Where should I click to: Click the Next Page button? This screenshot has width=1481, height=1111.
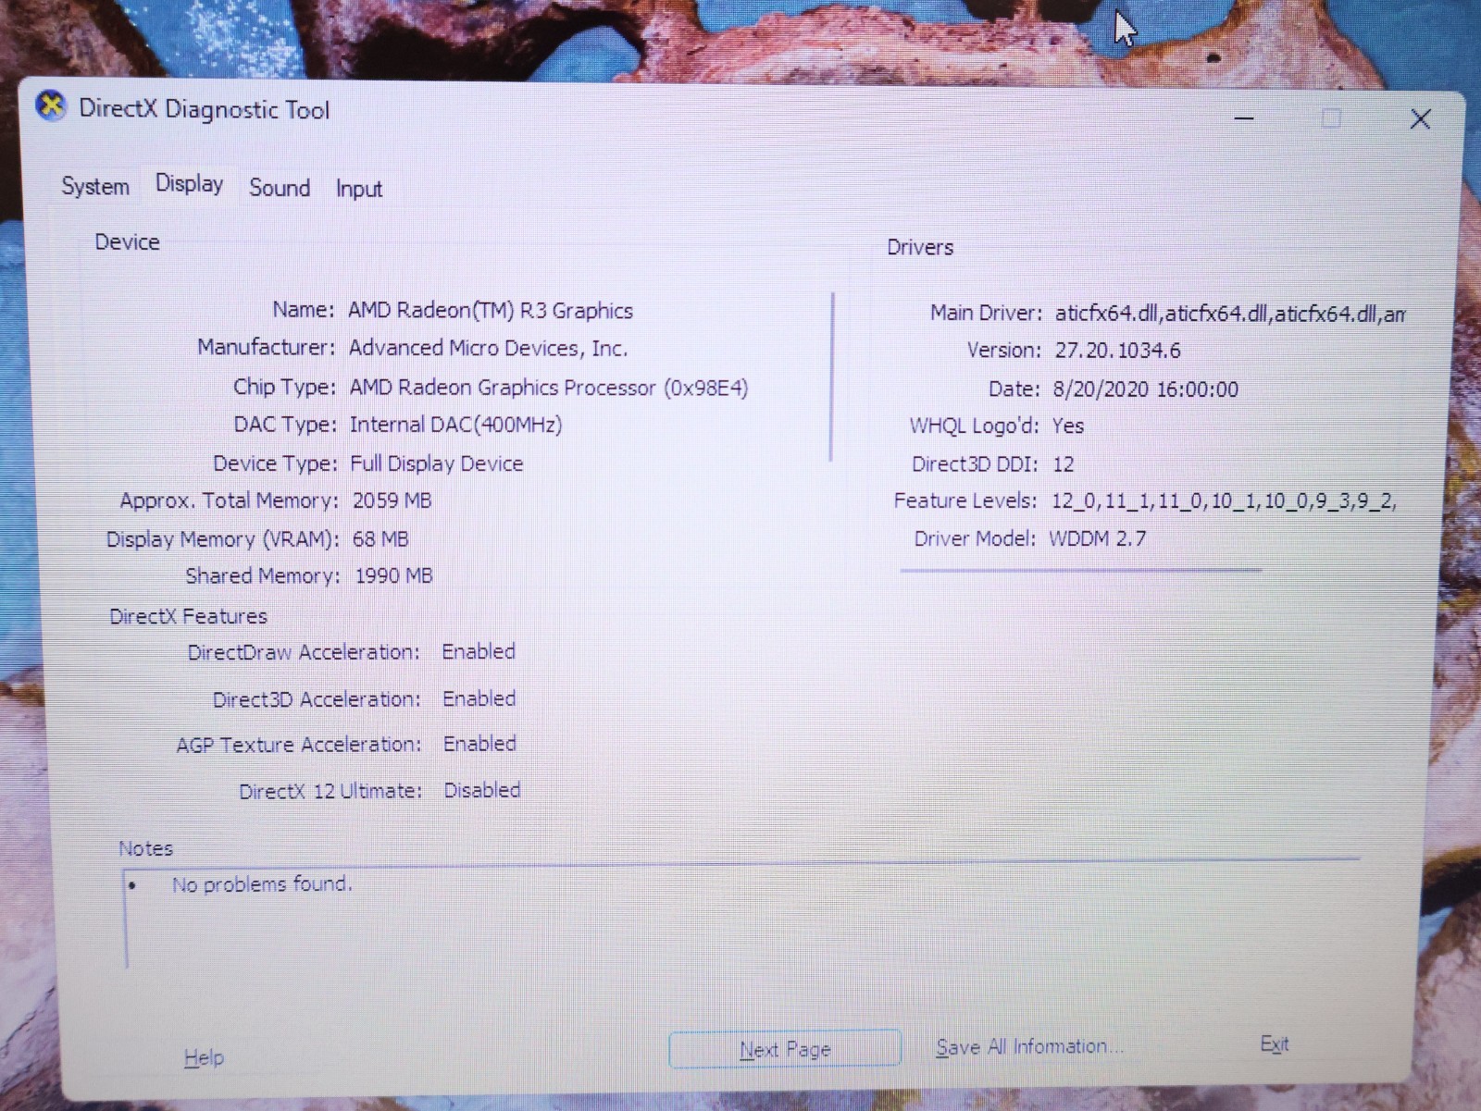785,1049
